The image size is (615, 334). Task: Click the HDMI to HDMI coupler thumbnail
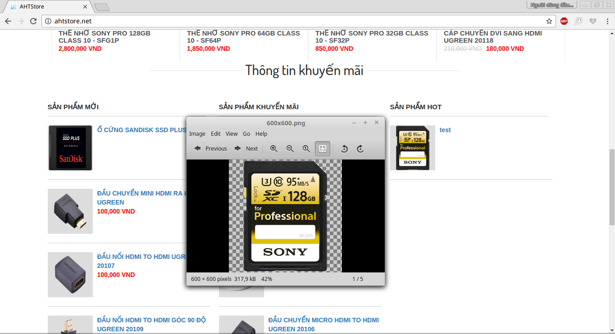coord(70,275)
